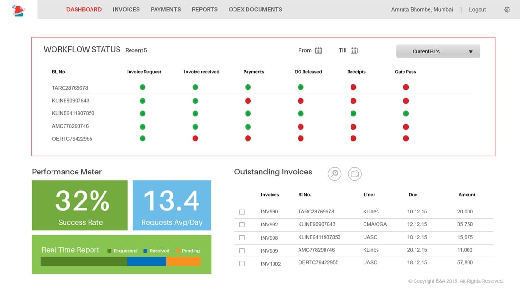Switch to the Reports tab
Image resolution: width=520 pixels, height=293 pixels.
pos(204,10)
